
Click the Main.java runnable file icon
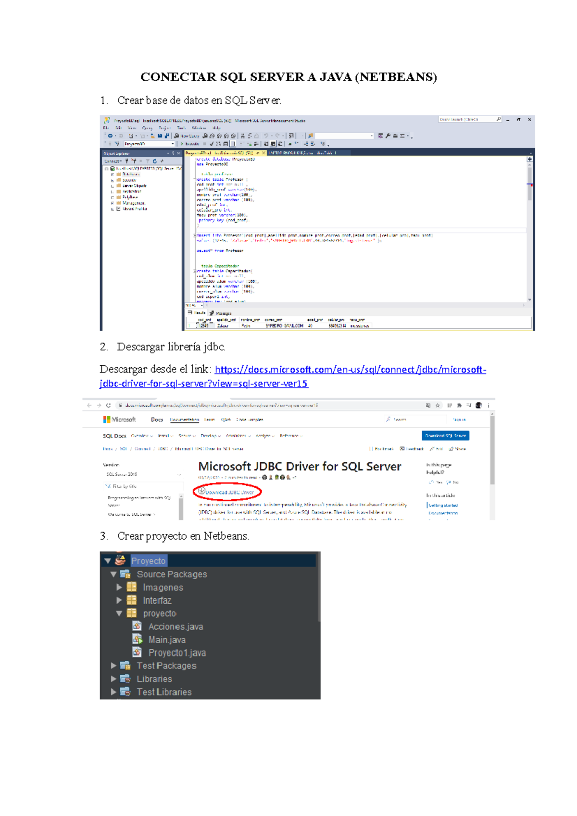pyautogui.click(x=138, y=639)
